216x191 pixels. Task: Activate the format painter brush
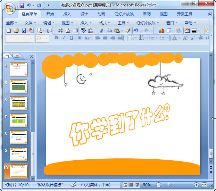click(128, 30)
